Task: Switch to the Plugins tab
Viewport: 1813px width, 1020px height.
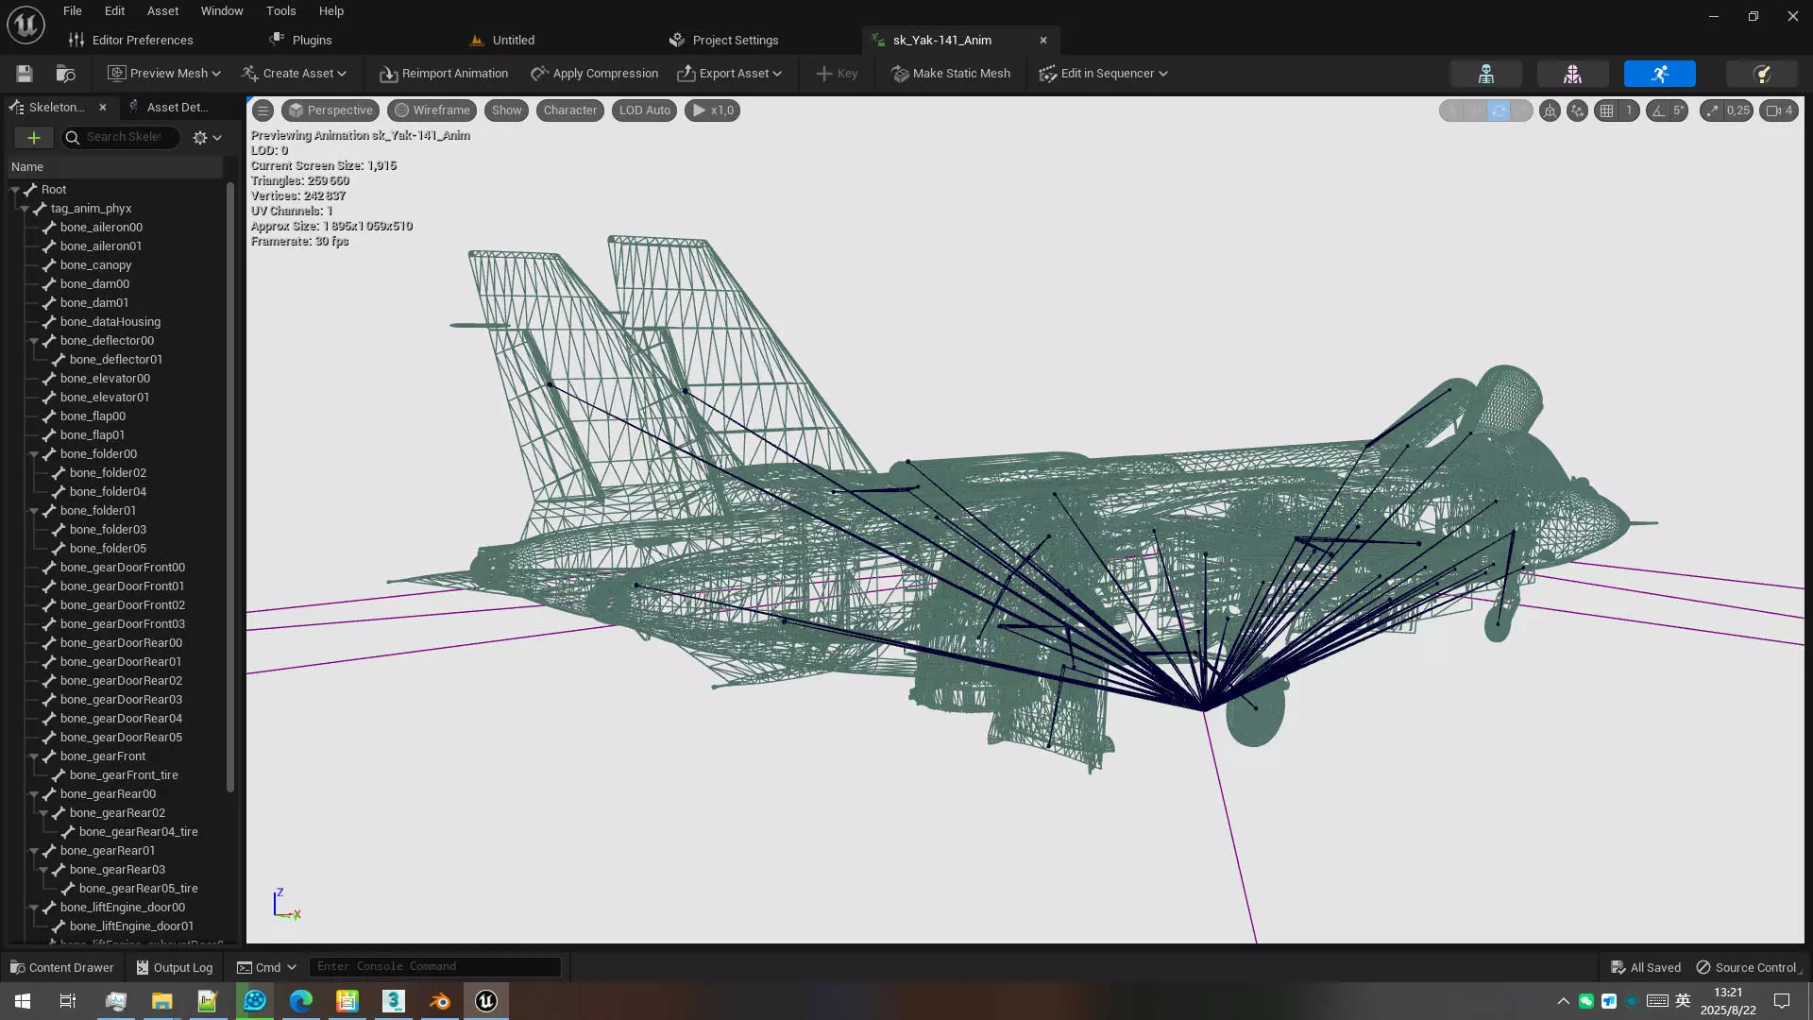Action: 302,40
